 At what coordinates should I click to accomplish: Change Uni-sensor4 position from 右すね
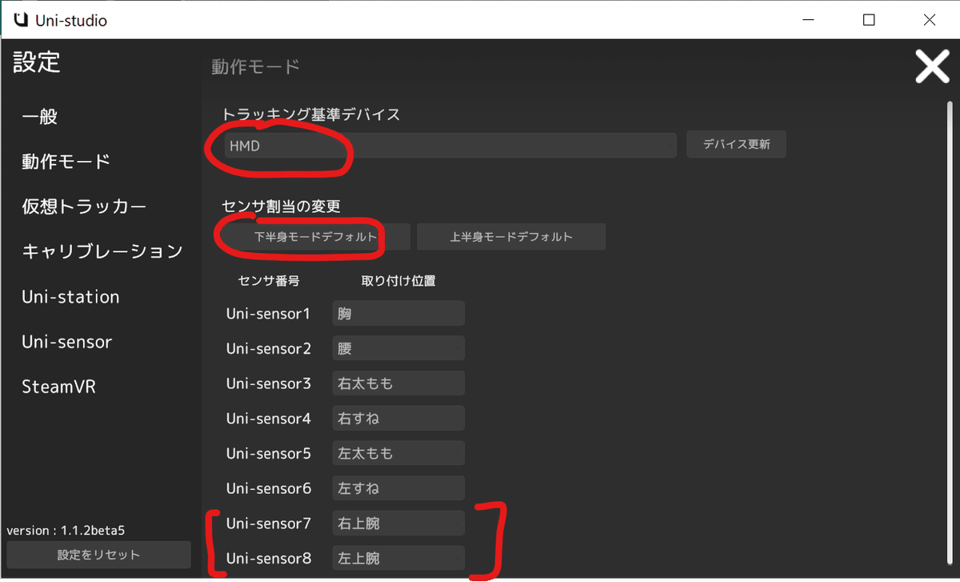(x=398, y=417)
